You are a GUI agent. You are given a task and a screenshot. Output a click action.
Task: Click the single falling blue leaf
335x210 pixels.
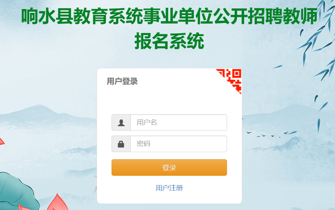(277, 67)
